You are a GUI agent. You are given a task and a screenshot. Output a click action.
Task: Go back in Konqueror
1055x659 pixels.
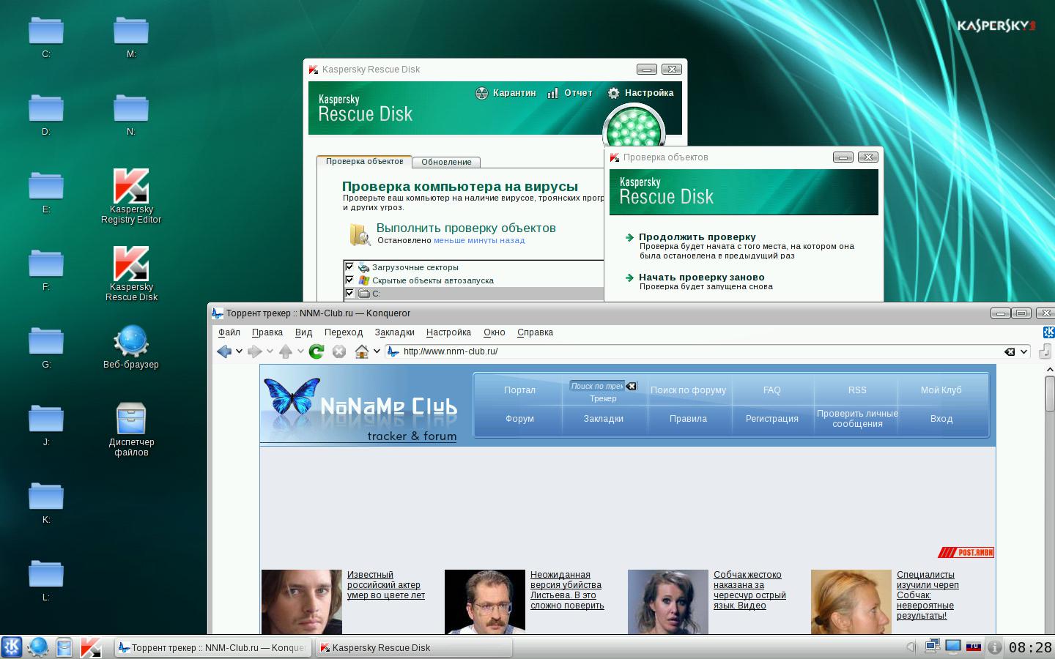[224, 351]
